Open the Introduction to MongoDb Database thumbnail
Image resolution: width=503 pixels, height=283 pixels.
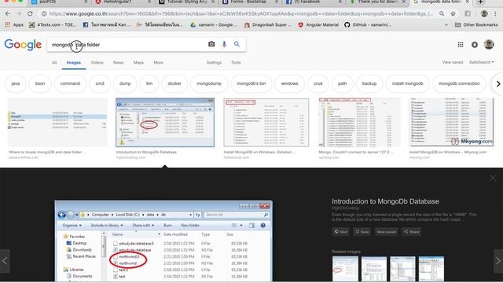(165, 123)
